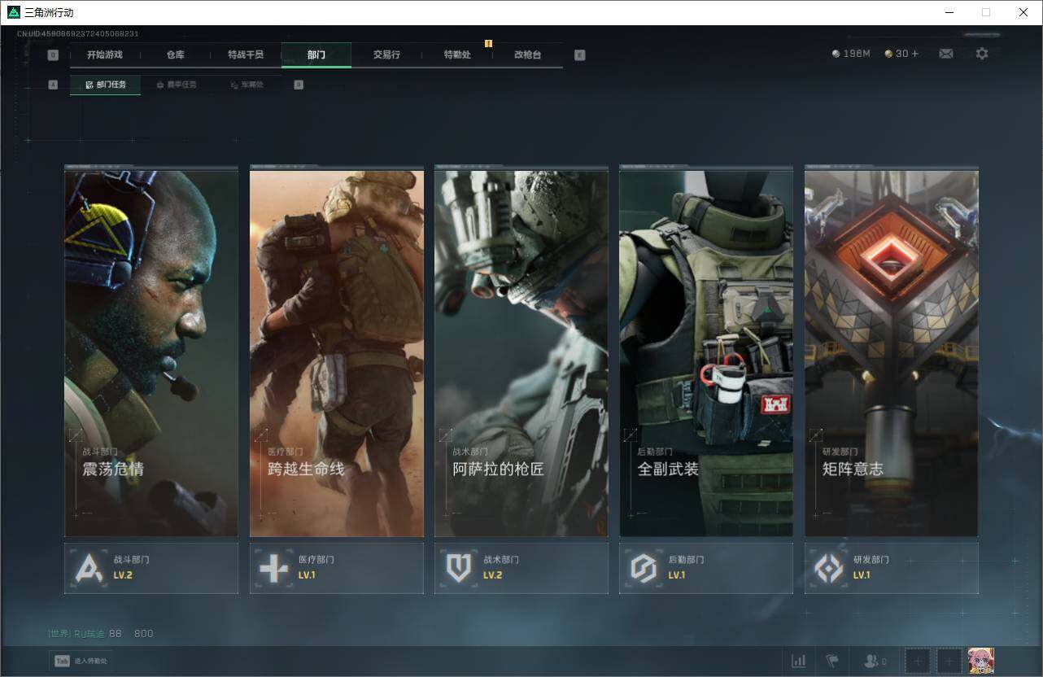Select the 部门任务 sub-tab
Viewport: 1043px width, 677px height.
106,85
